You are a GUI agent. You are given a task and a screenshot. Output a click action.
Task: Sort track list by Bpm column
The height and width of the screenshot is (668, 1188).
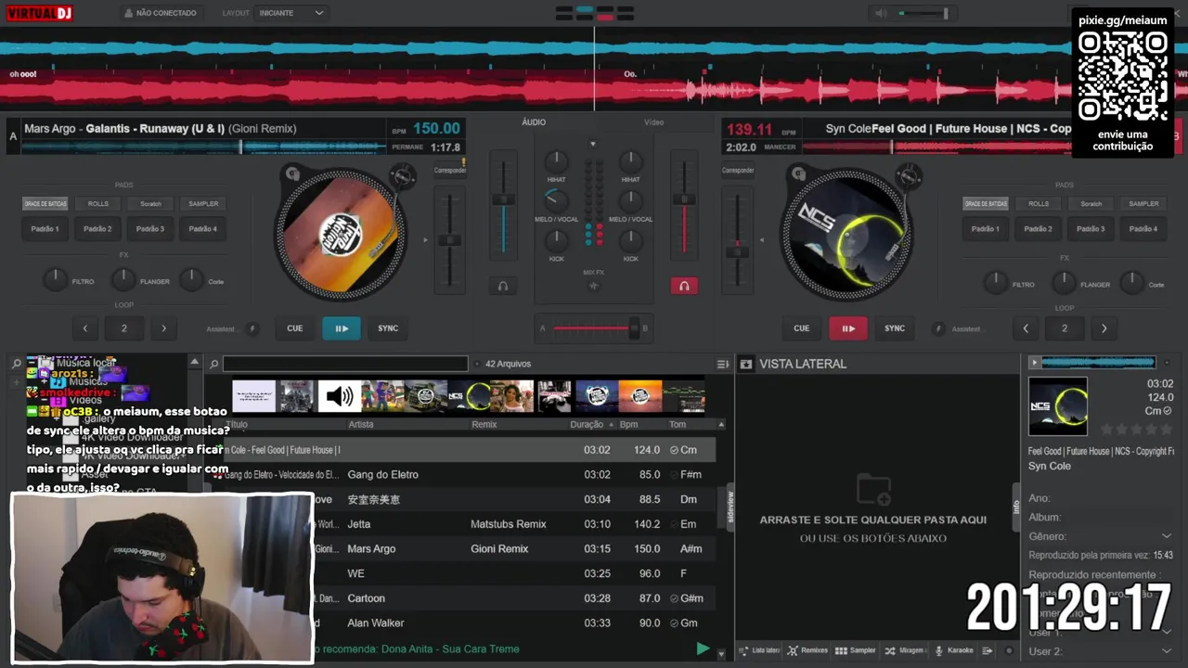tap(628, 424)
